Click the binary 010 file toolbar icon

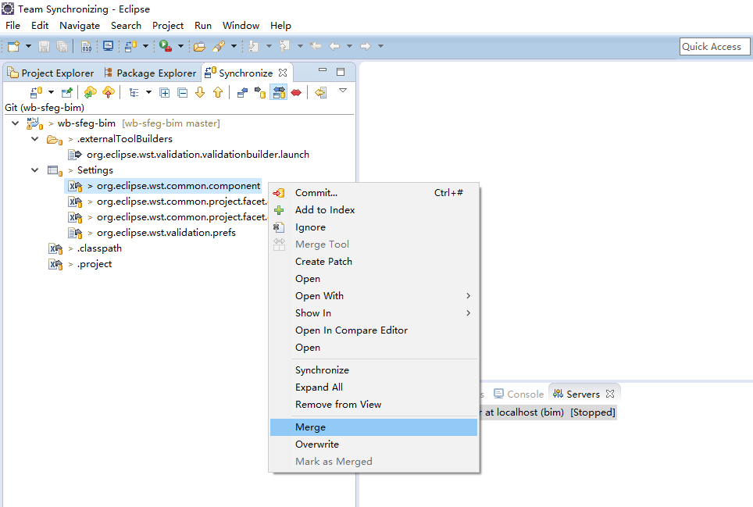(x=87, y=46)
